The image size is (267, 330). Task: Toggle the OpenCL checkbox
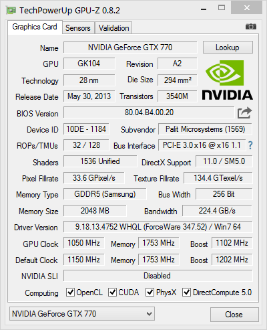tap(70, 292)
